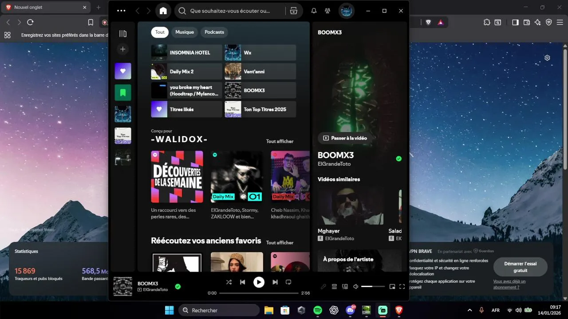Open the Wx shortcut
The image size is (568, 319).
pos(260,53)
